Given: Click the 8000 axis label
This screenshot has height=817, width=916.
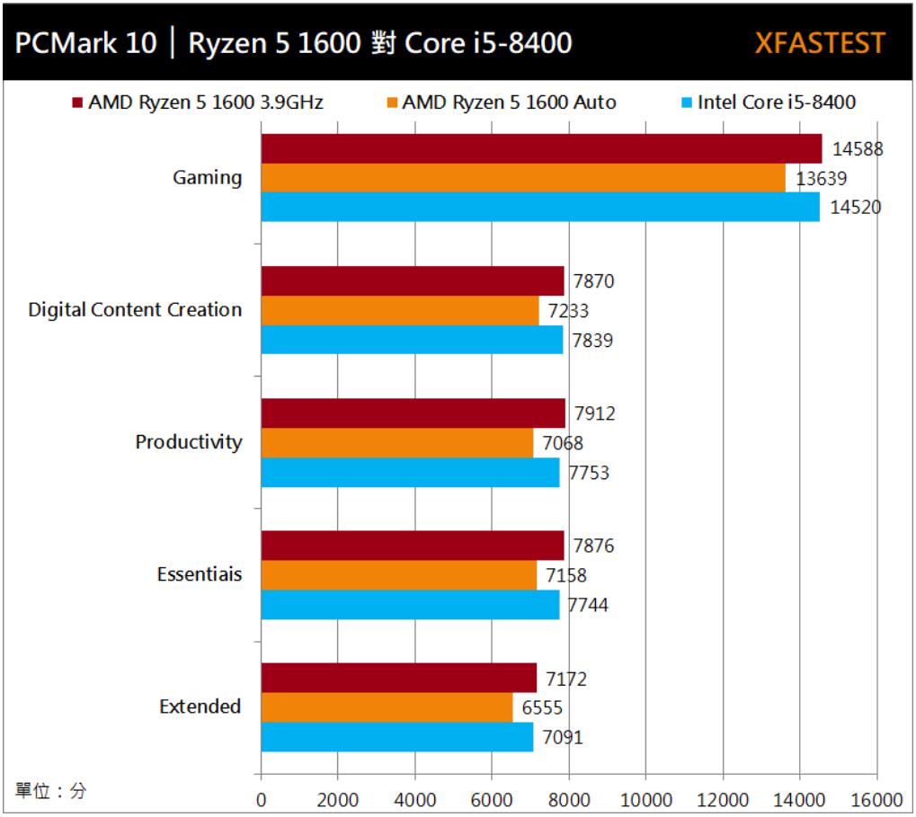Looking at the screenshot, I should 569,800.
